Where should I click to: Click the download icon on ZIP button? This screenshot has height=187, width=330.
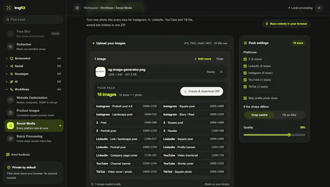tap(185, 91)
